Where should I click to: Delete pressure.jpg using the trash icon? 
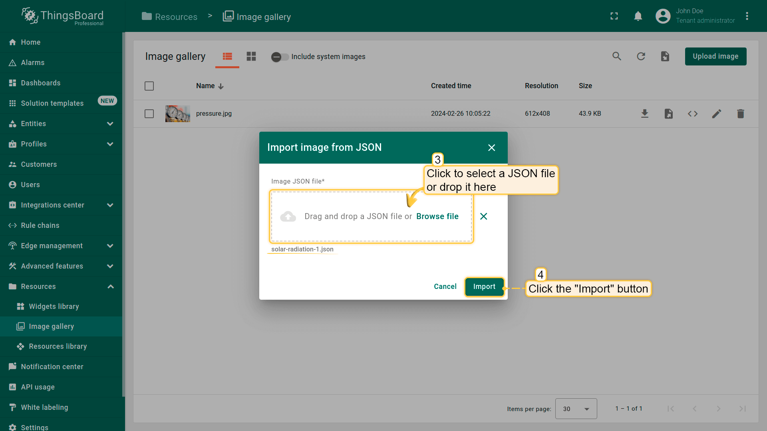click(740, 114)
